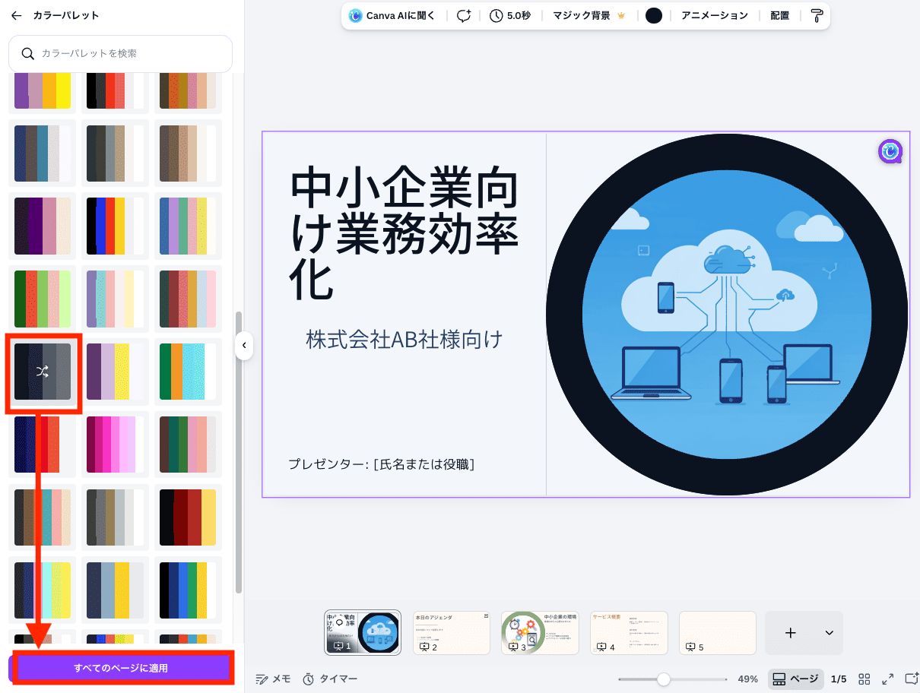Screen dimensions: 920x693
Task: Click the paint roller style-copy icon
Action: click(x=817, y=15)
